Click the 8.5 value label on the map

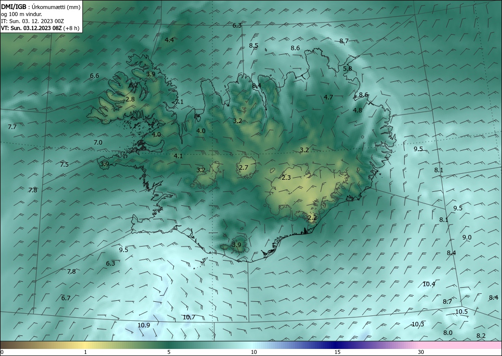(x=254, y=46)
